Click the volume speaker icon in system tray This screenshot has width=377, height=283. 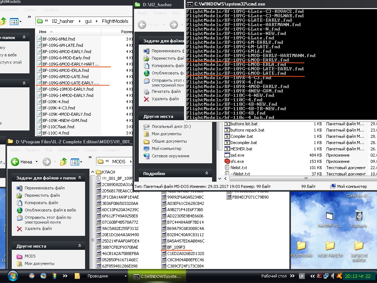(x=332, y=276)
